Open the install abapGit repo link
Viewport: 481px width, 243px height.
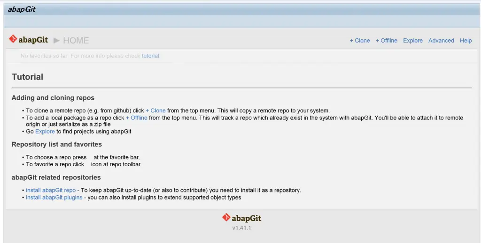tap(51, 190)
